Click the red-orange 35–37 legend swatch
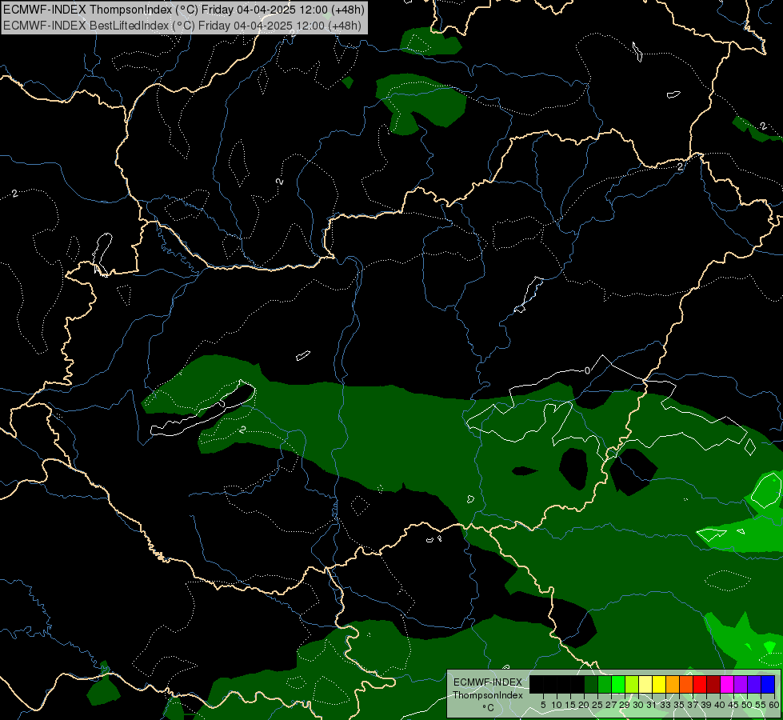Image resolution: width=783 pixels, height=720 pixels. point(686,684)
